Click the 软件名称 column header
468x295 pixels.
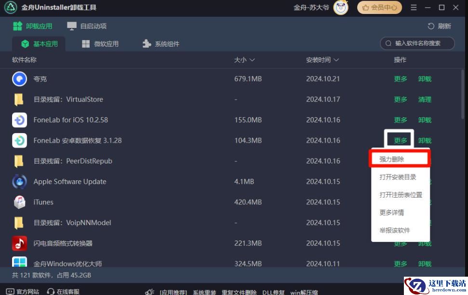[24, 60]
